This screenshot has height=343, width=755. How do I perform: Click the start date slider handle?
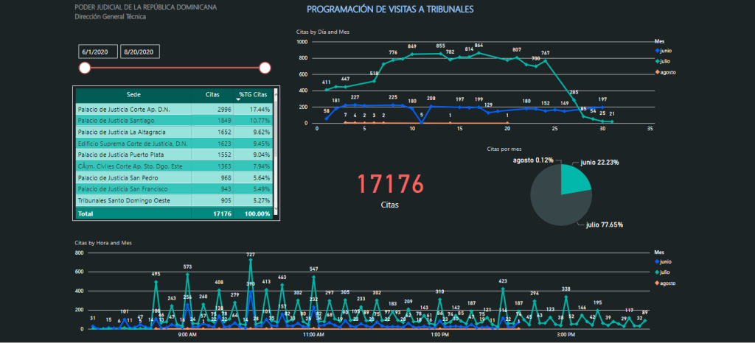[x=85, y=68]
